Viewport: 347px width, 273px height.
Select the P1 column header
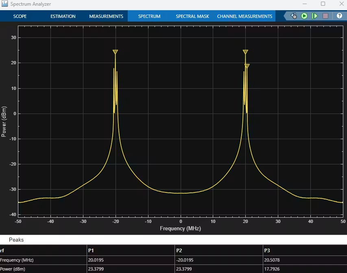pos(91,250)
